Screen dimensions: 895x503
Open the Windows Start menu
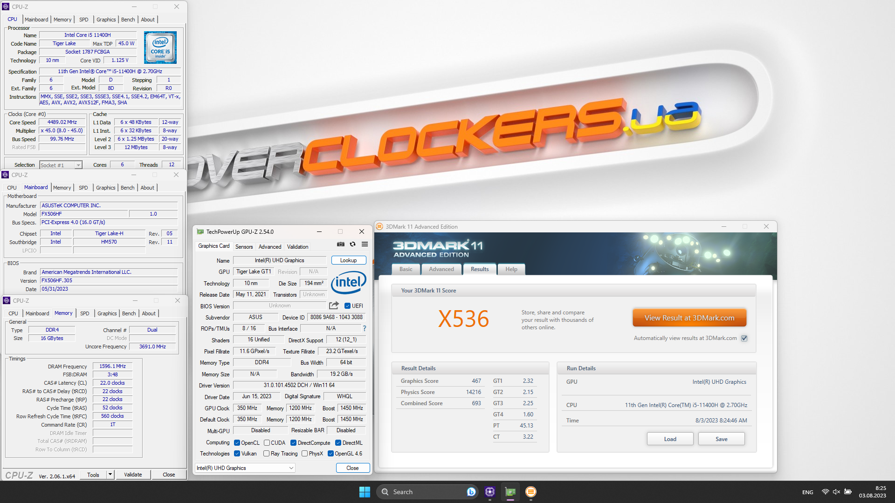click(x=365, y=492)
